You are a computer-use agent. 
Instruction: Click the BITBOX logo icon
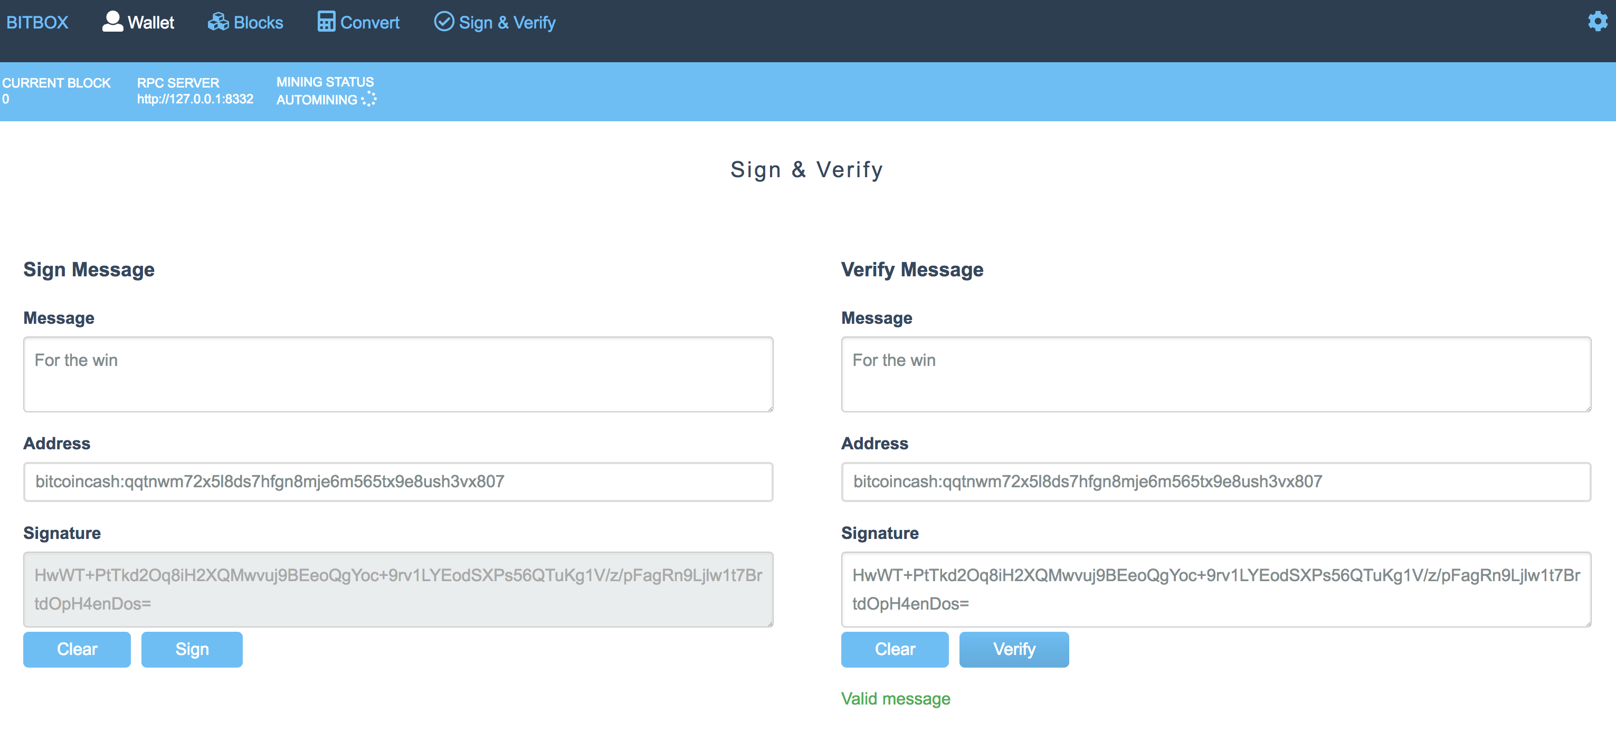pos(37,23)
